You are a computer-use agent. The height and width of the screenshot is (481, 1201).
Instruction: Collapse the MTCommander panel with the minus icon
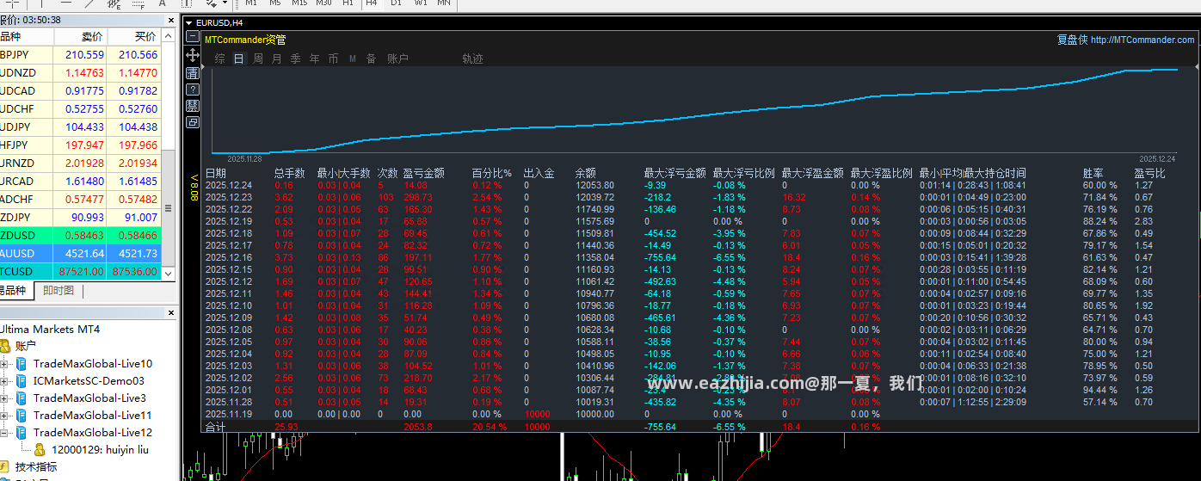tap(193, 37)
